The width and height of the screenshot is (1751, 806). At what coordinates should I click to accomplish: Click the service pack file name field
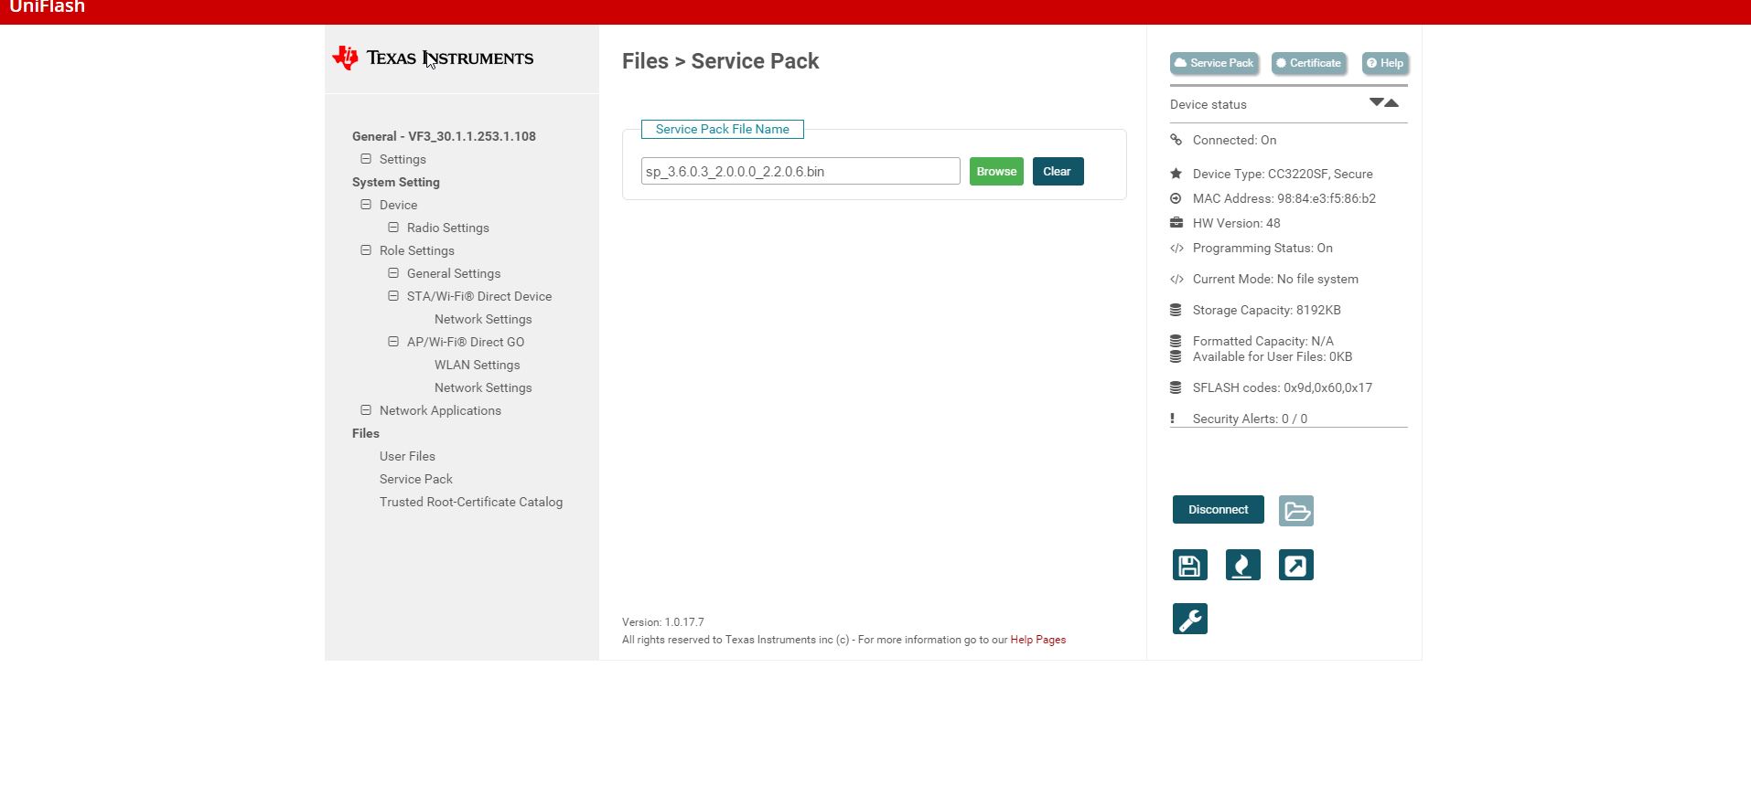pos(800,171)
